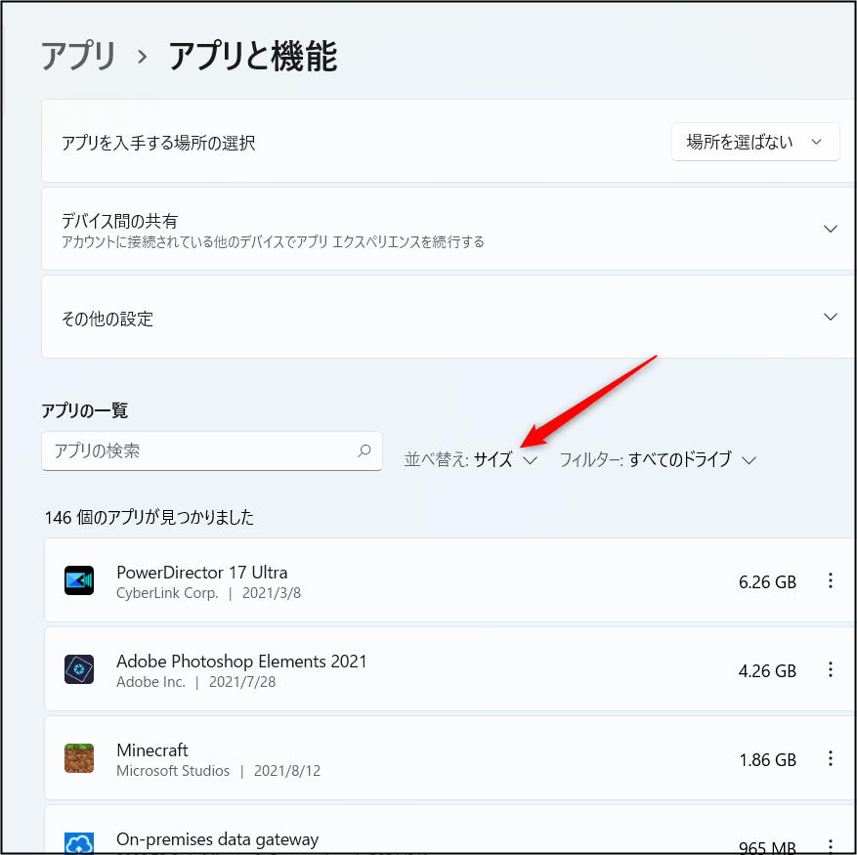Click the アプリの一覧 heading
Image resolution: width=857 pixels, height=855 pixels.
85,410
